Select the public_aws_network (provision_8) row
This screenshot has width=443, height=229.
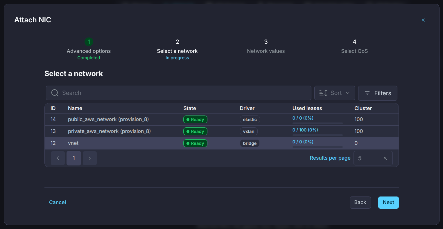coord(222,119)
